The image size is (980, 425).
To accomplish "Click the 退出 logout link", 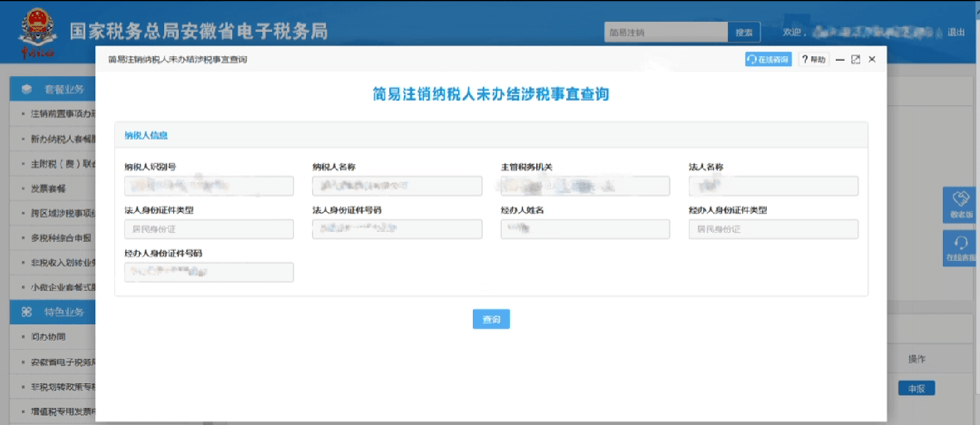I will tap(956, 32).
